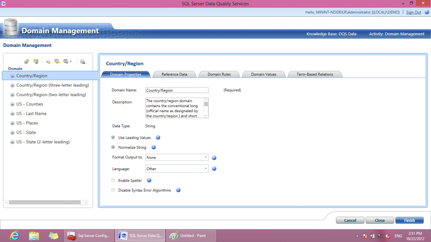Click the Action Center flag tray icon
Image resolution: width=431 pixels, height=242 pixels.
365,236
